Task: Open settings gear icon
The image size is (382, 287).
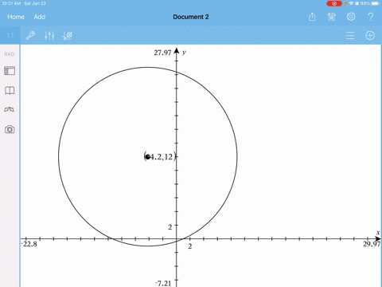Action: pyautogui.click(x=351, y=17)
